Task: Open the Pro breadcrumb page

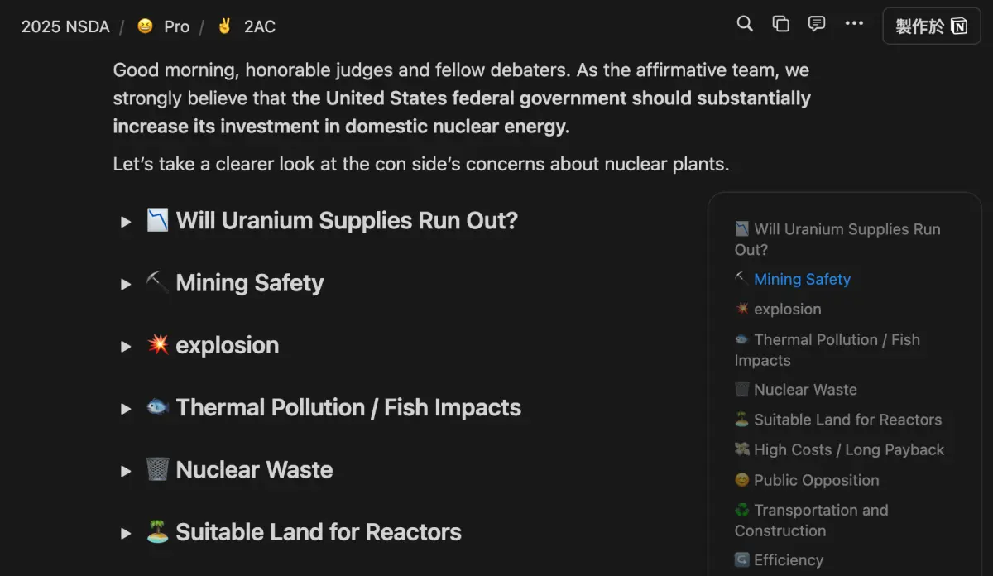Action: pos(176,26)
